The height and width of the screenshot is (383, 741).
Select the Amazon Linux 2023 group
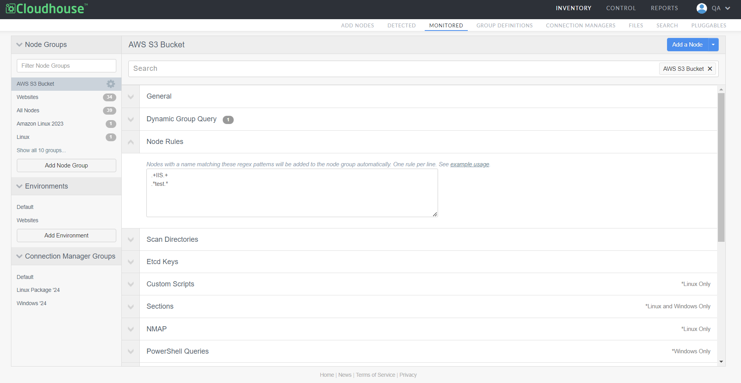click(x=40, y=124)
